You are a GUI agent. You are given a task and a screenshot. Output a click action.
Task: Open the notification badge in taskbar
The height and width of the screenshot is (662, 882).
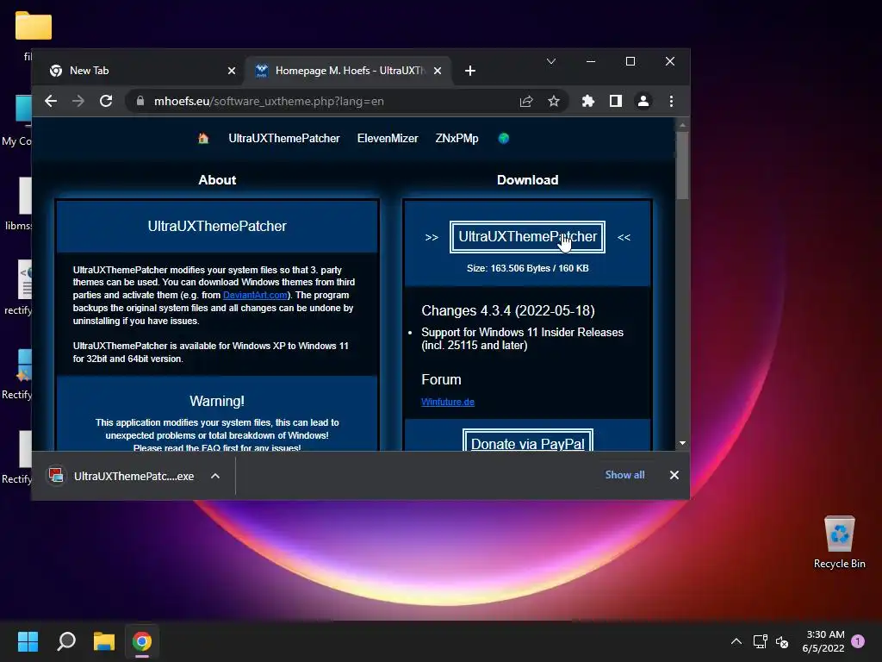(858, 640)
